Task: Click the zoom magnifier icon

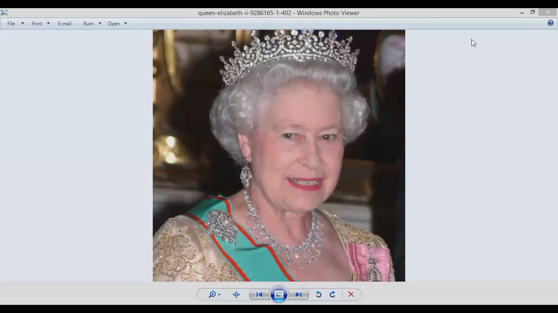Action: [212, 294]
